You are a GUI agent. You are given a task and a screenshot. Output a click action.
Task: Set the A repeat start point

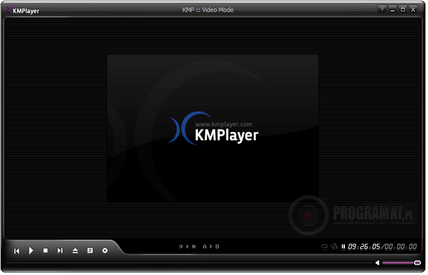(x=204, y=247)
